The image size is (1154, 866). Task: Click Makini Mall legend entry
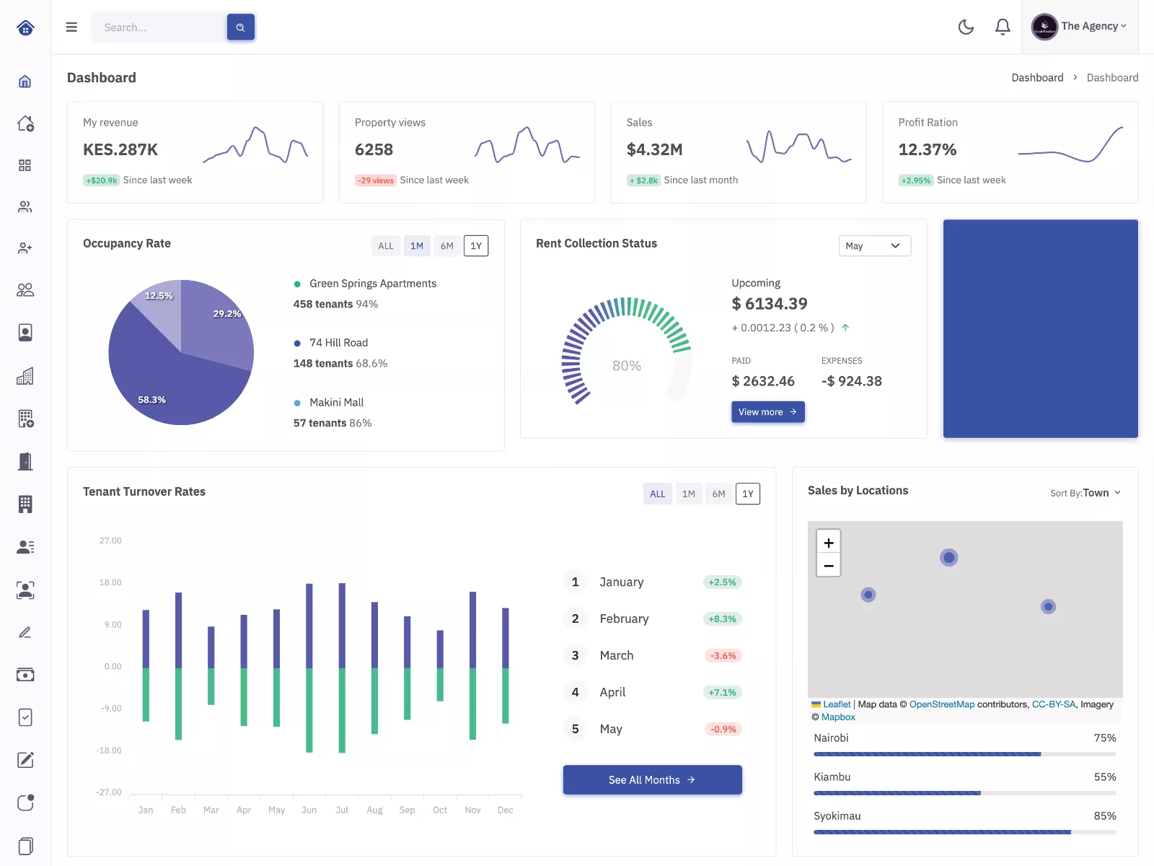pyautogui.click(x=329, y=403)
